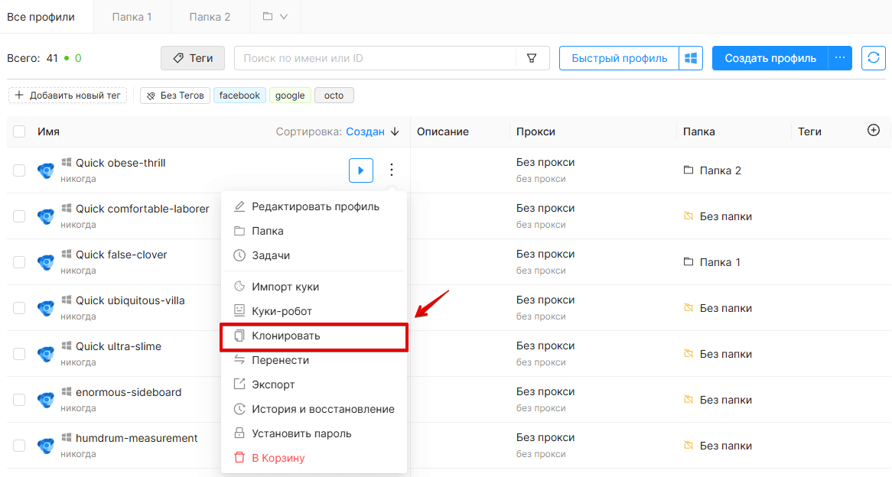Switch to the Папка 1 tab
The height and width of the screenshot is (477, 892).
tap(132, 17)
